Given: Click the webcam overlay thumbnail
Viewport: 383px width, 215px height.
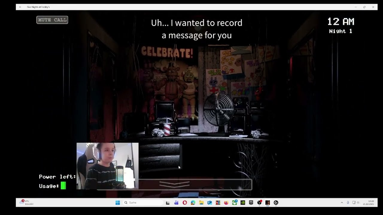Looking at the screenshot, I should (107, 166).
